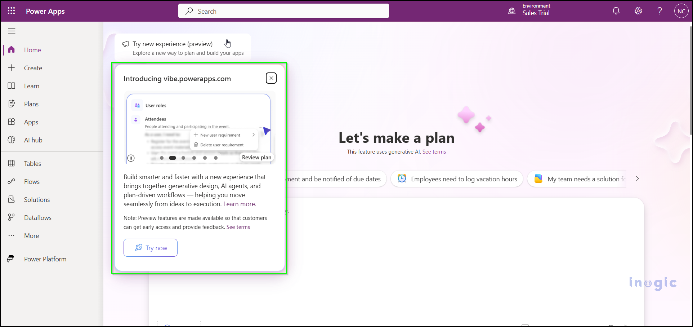Select the Home menu item
This screenshot has height=327, width=693.
(32, 50)
